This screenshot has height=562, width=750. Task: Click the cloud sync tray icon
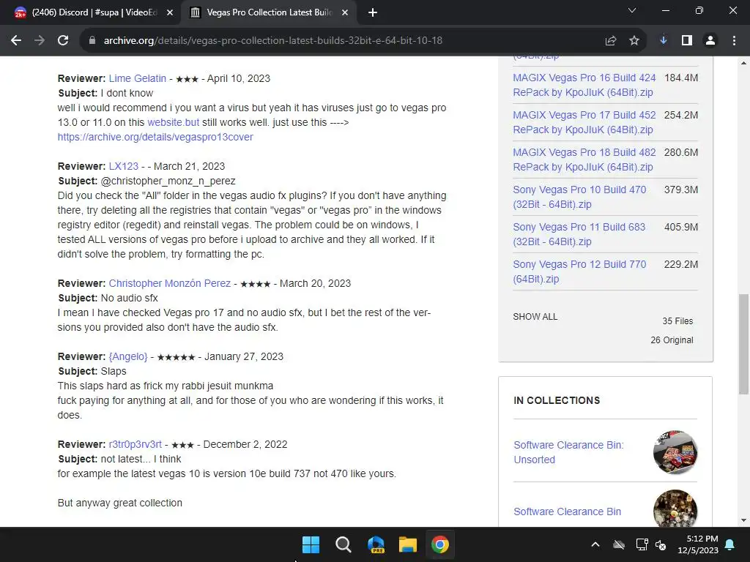coord(618,544)
